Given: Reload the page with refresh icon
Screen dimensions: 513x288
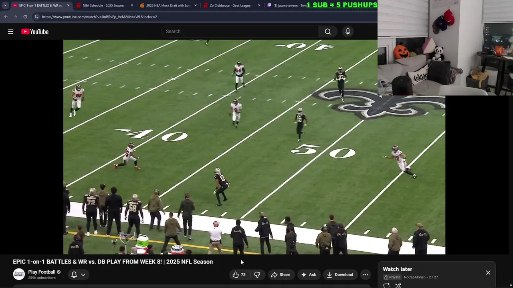Looking at the screenshot, I should [25, 17].
